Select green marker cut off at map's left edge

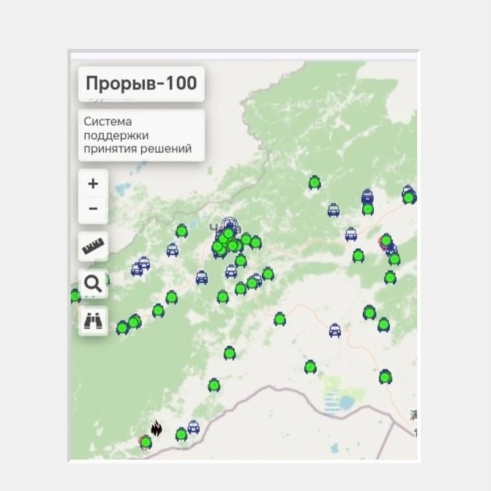coord(75,296)
